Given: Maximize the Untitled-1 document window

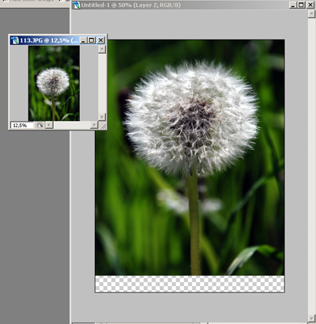Looking at the screenshot, I should [301, 5].
